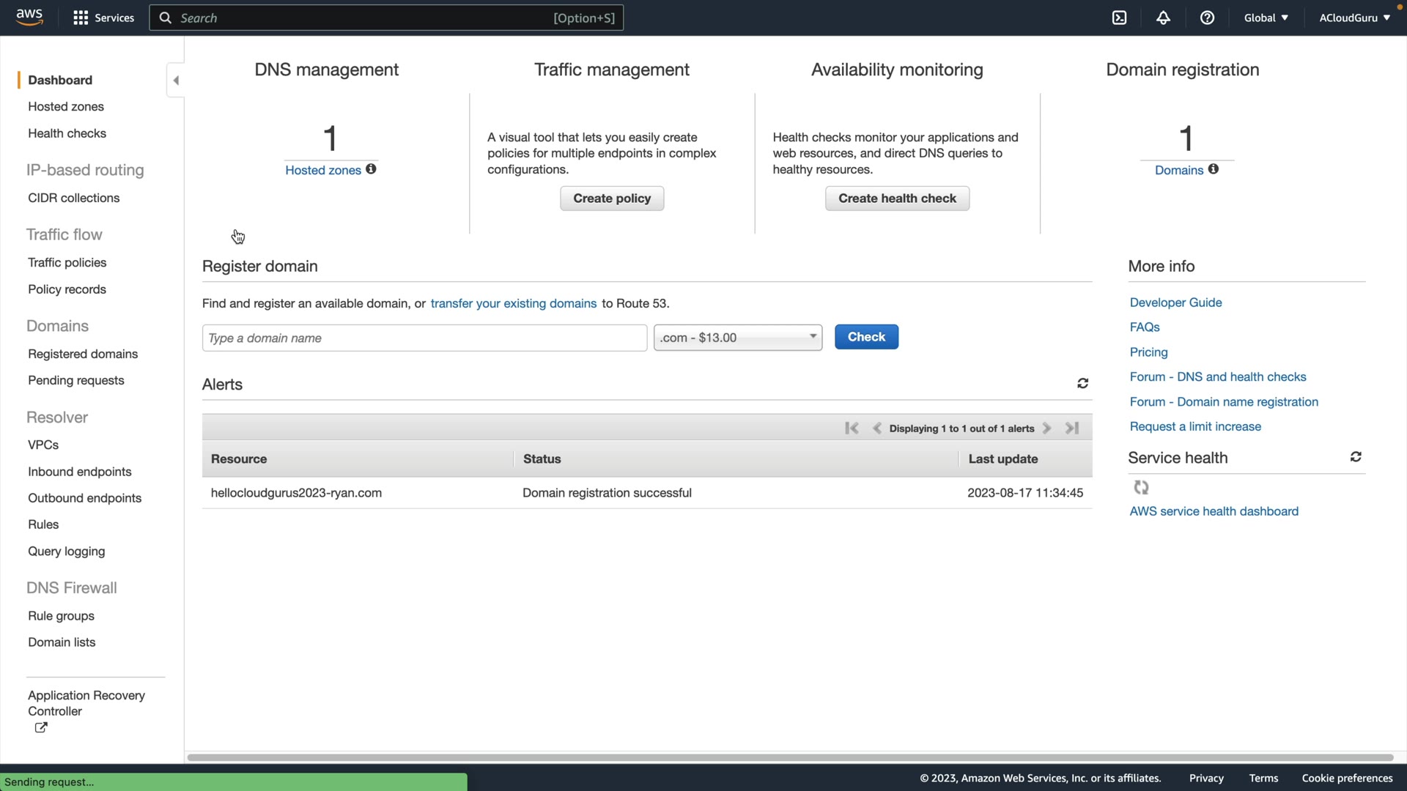Screen dimensions: 1407x791
Task: Click the domain name input field
Action: point(424,338)
